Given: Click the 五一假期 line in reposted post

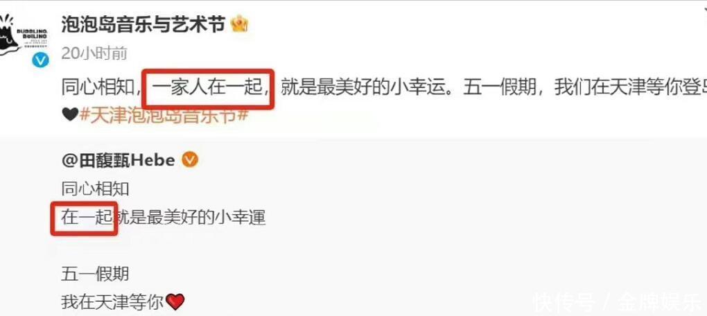Looking at the screenshot, I should click(x=95, y=274).
